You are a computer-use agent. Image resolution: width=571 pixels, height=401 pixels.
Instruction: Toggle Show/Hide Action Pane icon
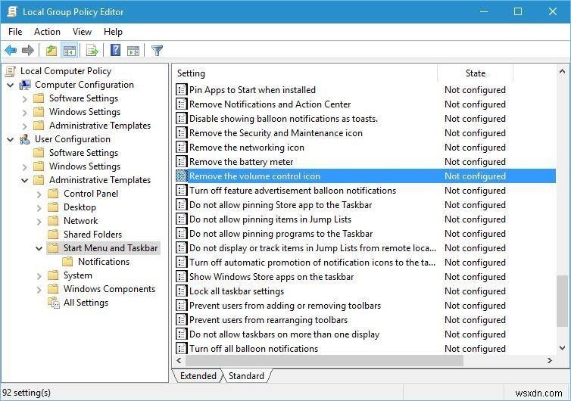coord(133,50)
